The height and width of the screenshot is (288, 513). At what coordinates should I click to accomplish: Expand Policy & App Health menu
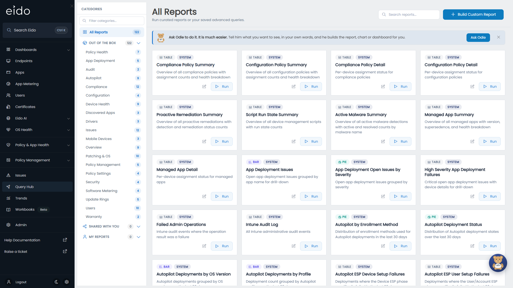(x=37, y=145)
